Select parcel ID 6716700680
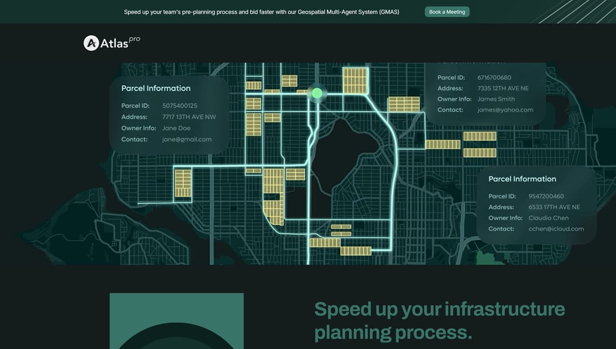Image resolution: width=616 pixels, height=349 pixels. tap(494, 78)
